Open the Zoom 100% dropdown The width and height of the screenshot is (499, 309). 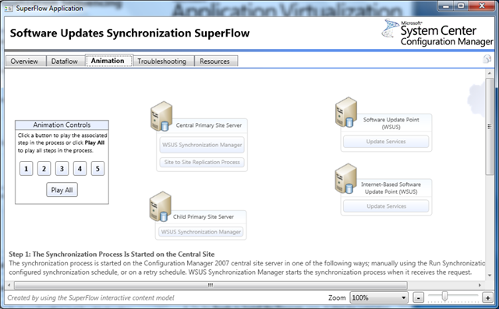[379, 297]
